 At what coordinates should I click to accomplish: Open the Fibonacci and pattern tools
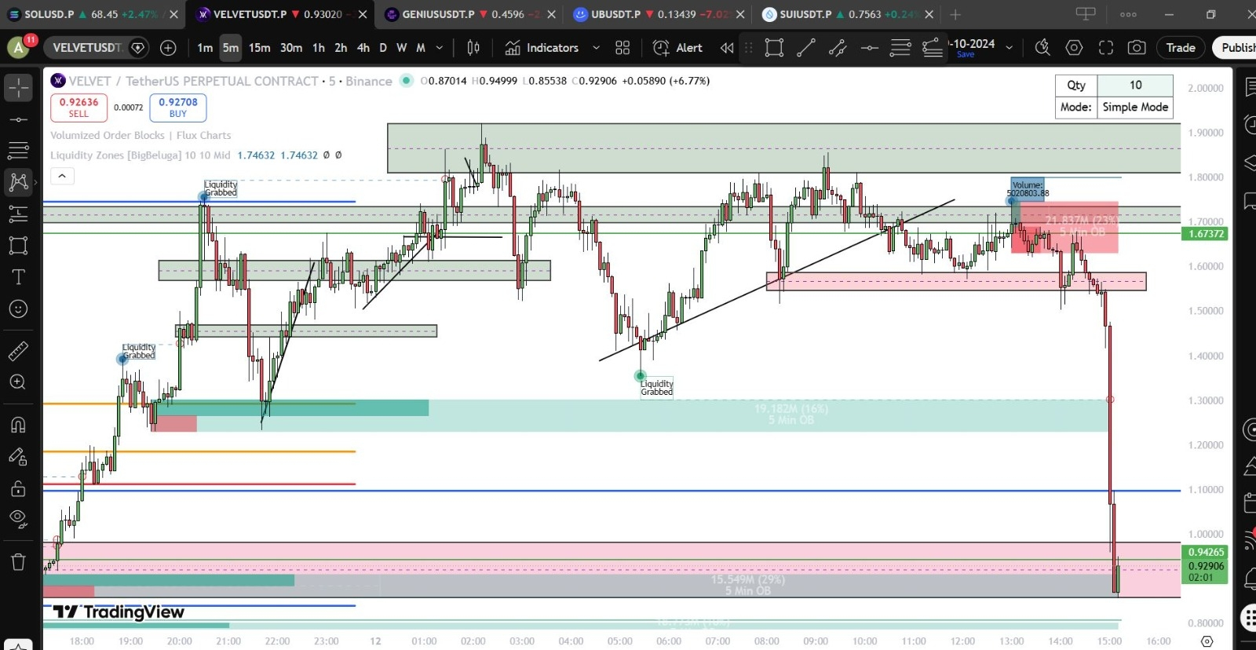[x=18, y=182]
